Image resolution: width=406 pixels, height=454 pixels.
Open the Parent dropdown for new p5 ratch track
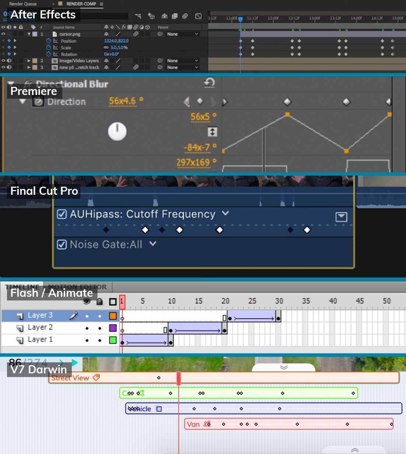click(x=182, y=67)
